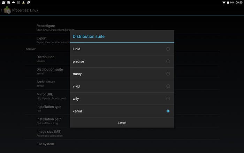Select the xenial radio button
The image size is (244, 153).
tap(168, 111)
